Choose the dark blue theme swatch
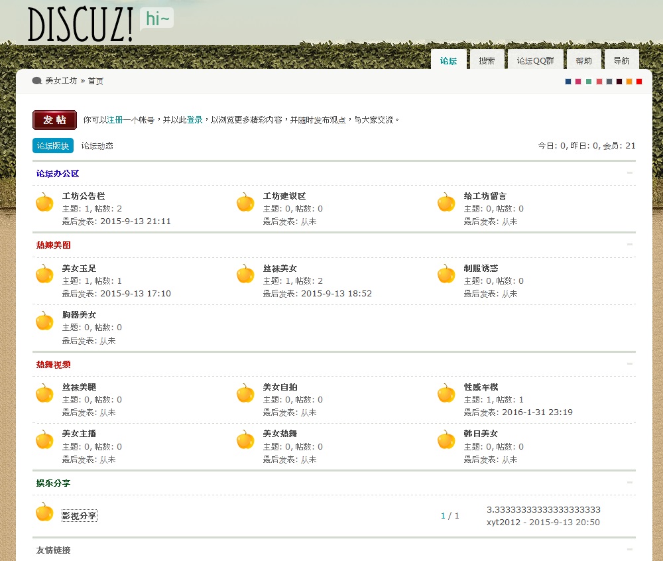This screenshot has height=561, width=663. pyautogui.click(x=568, y=82)
